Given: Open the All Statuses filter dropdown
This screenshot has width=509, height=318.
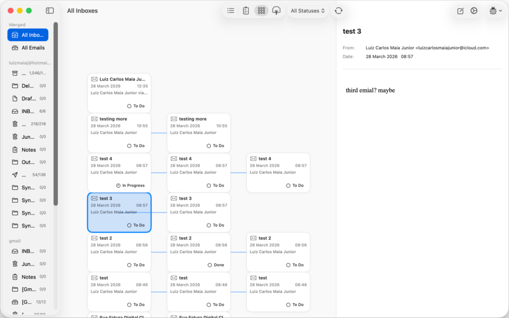Looking at the screenshot, I should [307, 11].
